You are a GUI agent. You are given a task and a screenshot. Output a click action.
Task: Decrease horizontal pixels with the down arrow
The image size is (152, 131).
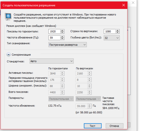[x=62, y=32]
